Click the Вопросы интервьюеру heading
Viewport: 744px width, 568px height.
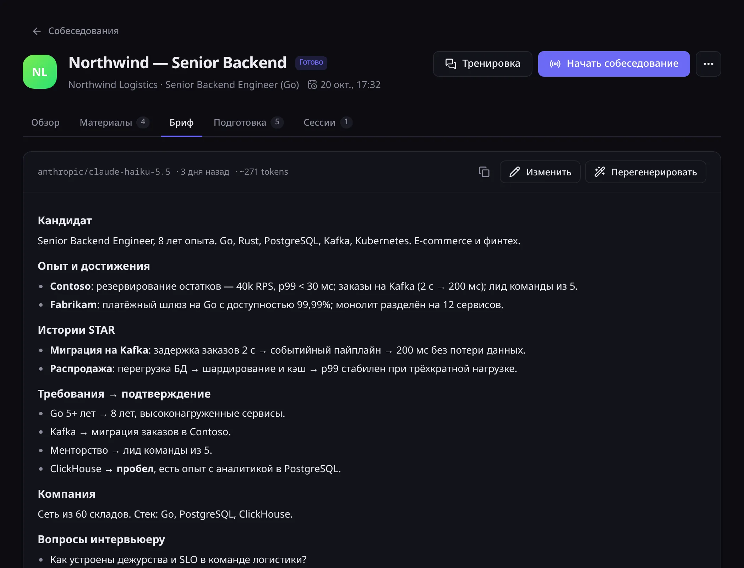tap(101, 540)
